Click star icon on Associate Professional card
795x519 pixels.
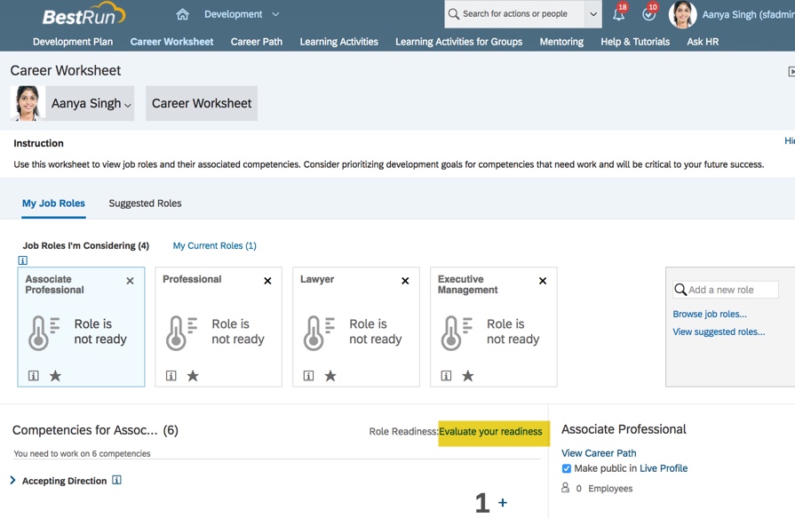pyautogui.click(x=55, y=376)
